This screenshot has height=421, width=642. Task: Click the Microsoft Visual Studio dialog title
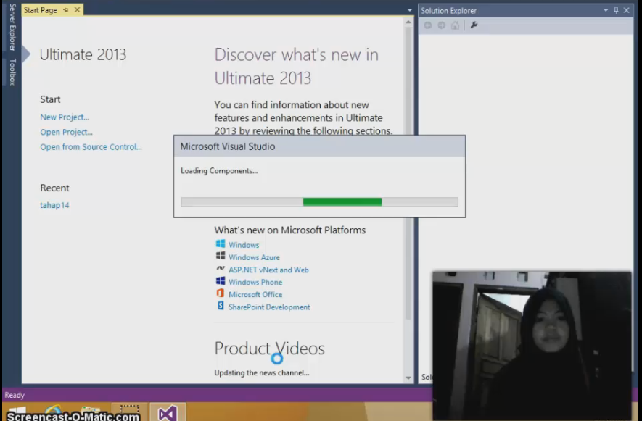click(228, 146)
